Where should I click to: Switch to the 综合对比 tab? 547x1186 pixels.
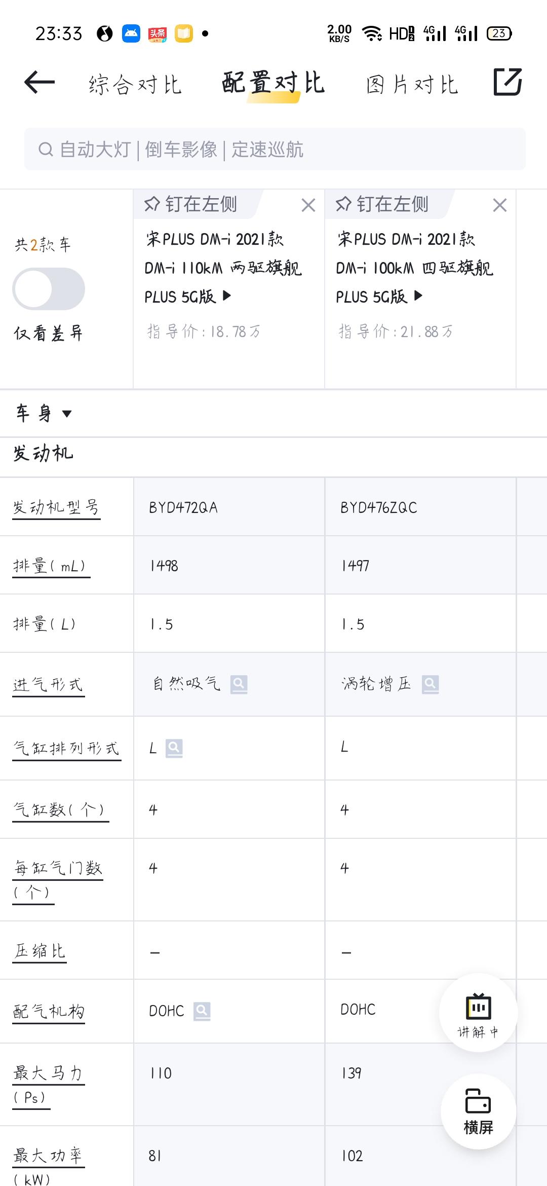(135, 84)
